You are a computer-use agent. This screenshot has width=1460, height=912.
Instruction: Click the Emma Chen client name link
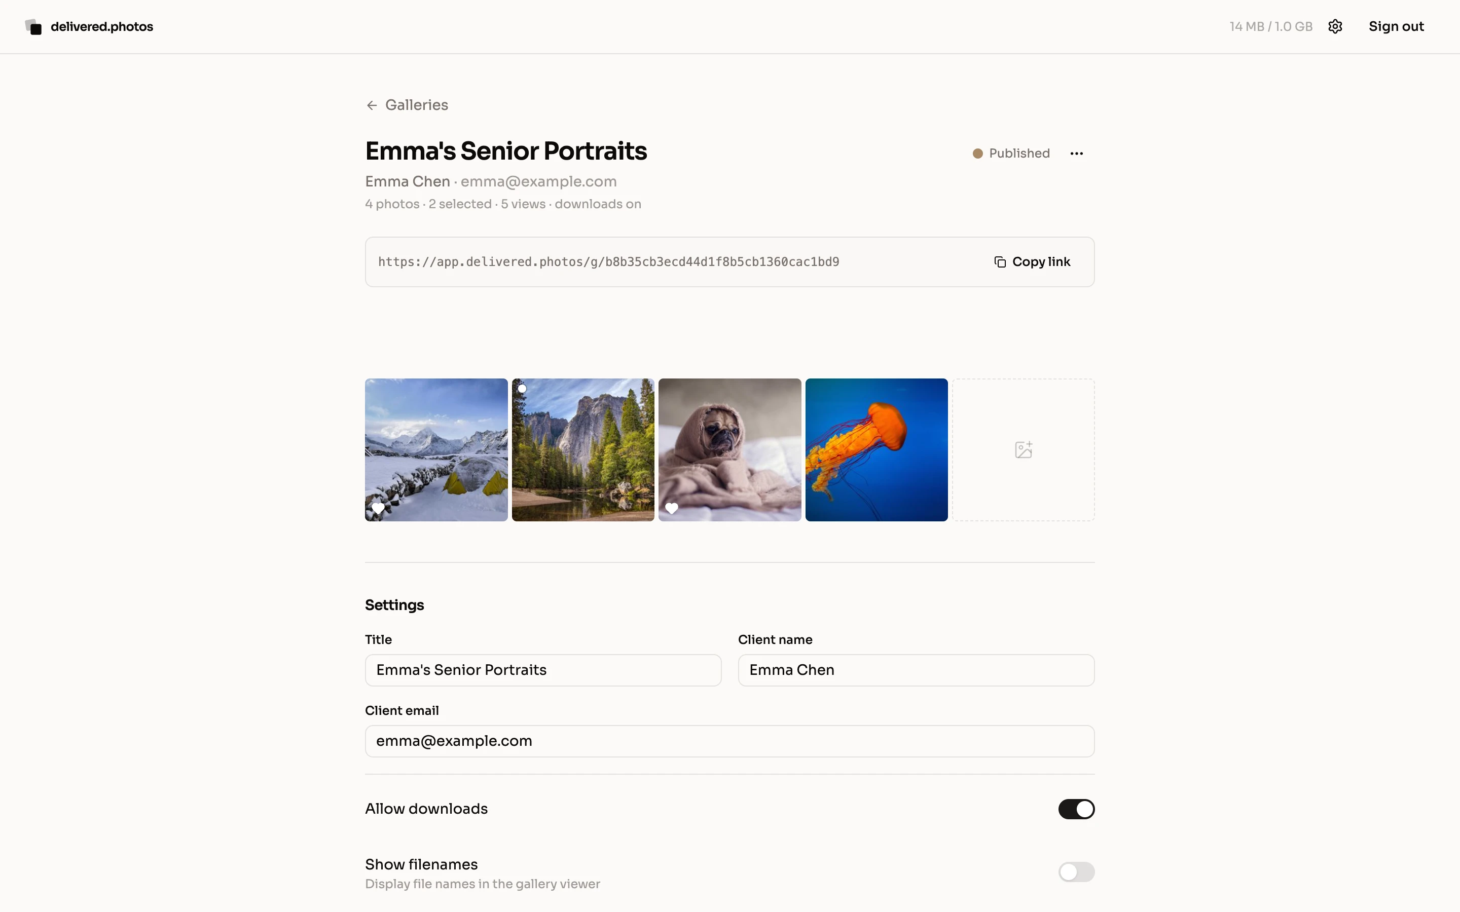(407, 181)
